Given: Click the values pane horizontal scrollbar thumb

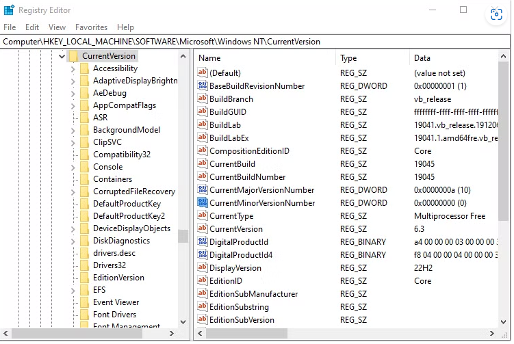Looking at the screenshot, I should pos(246,333).
